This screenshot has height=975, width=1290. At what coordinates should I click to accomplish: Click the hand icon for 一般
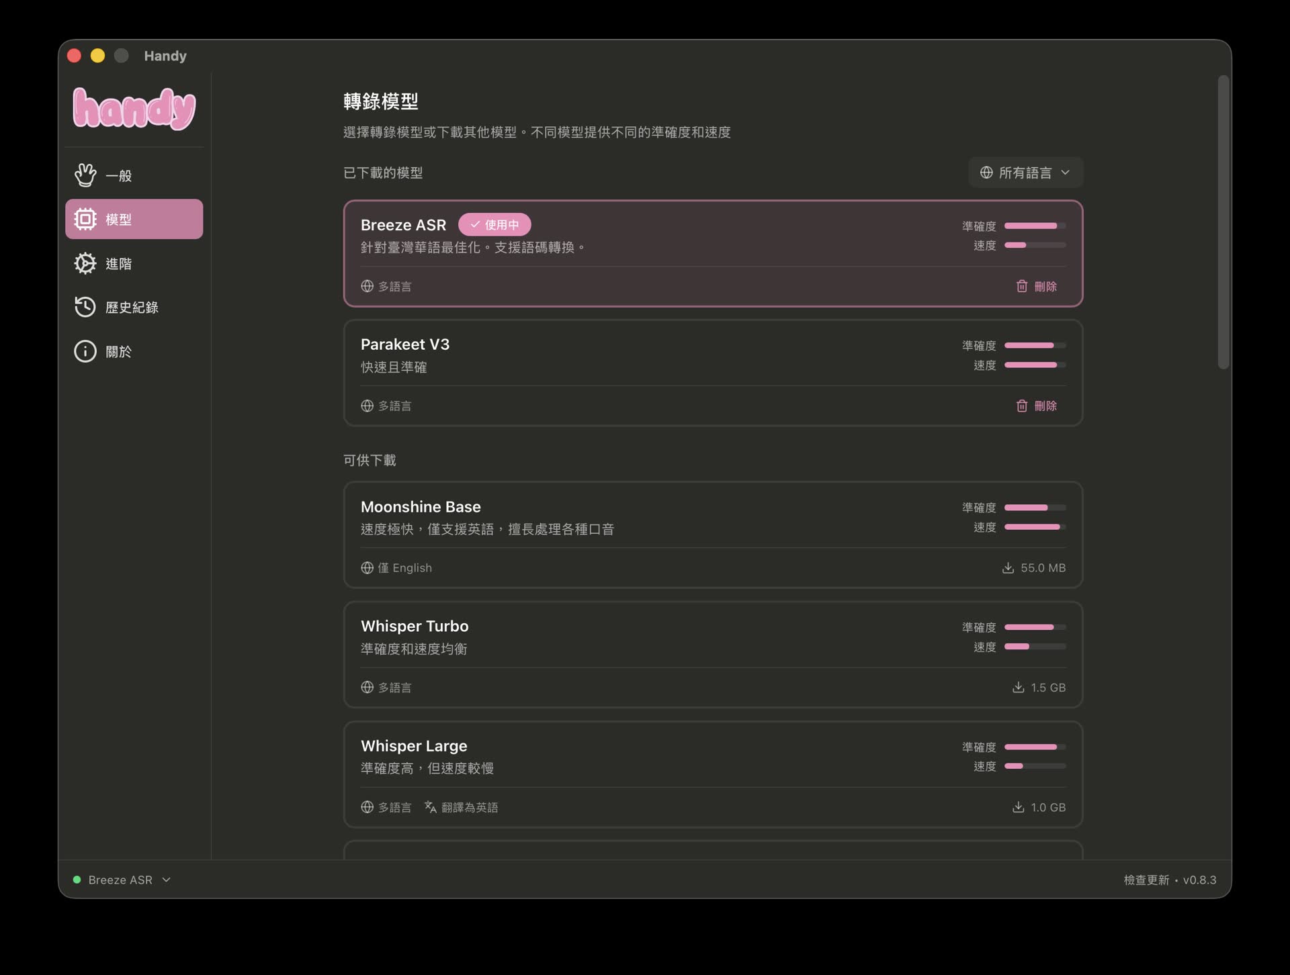click(x=85, y=175)
